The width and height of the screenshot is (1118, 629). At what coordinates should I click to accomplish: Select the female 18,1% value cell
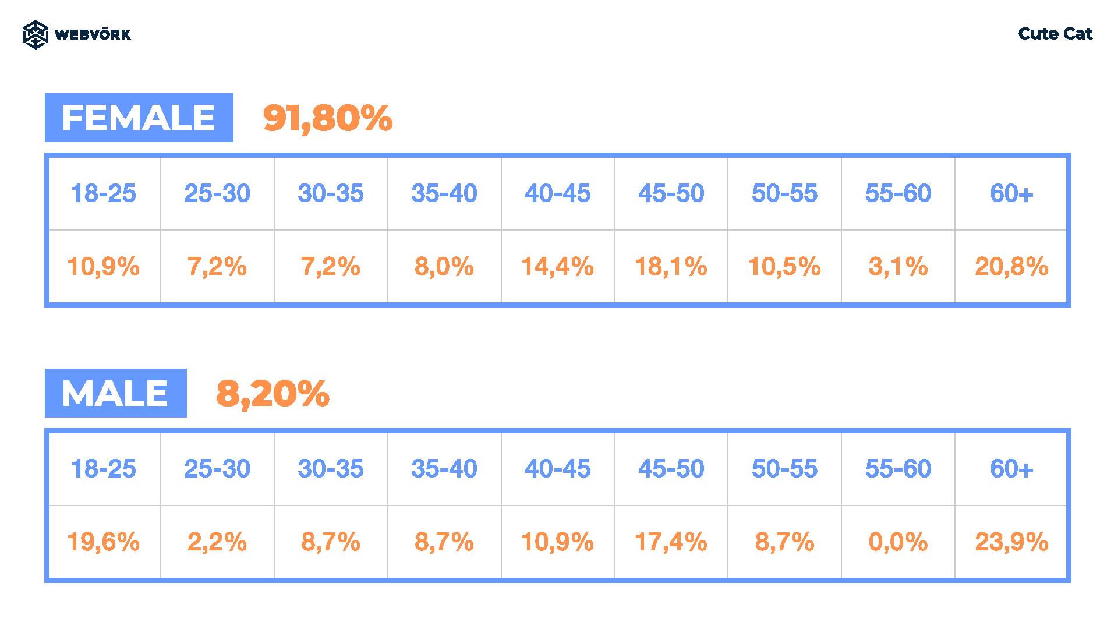pos(671,267)
